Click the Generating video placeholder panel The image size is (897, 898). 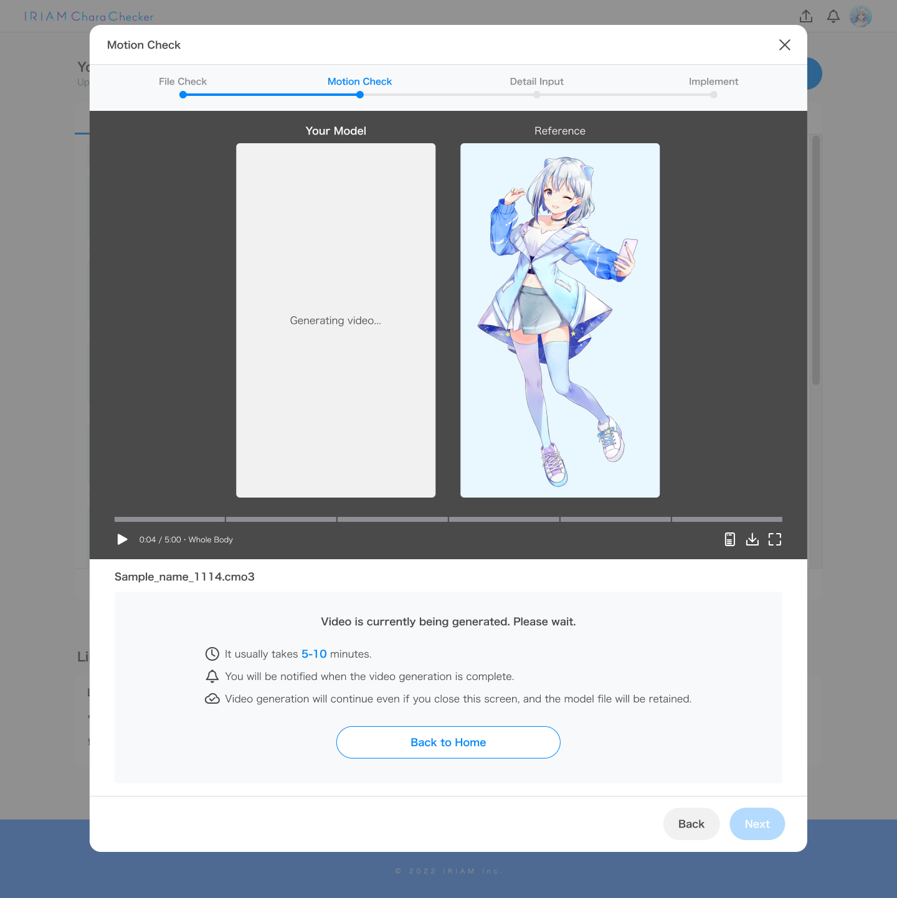pyautogui.click(x=336, y=320)
